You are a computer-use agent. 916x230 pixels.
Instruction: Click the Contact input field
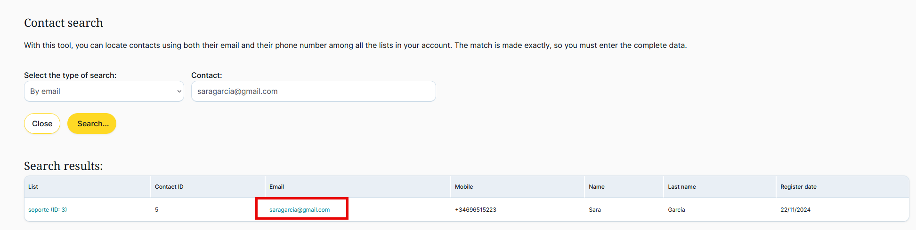313,92
